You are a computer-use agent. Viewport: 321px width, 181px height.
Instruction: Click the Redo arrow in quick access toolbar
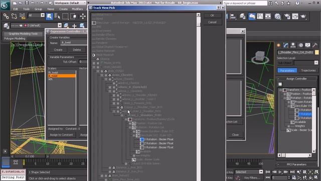[x=42, y=3]
